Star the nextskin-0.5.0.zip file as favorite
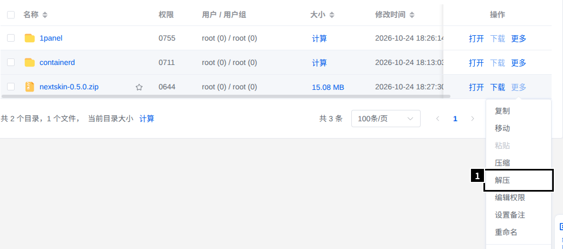563x249 pixels. 139,87
